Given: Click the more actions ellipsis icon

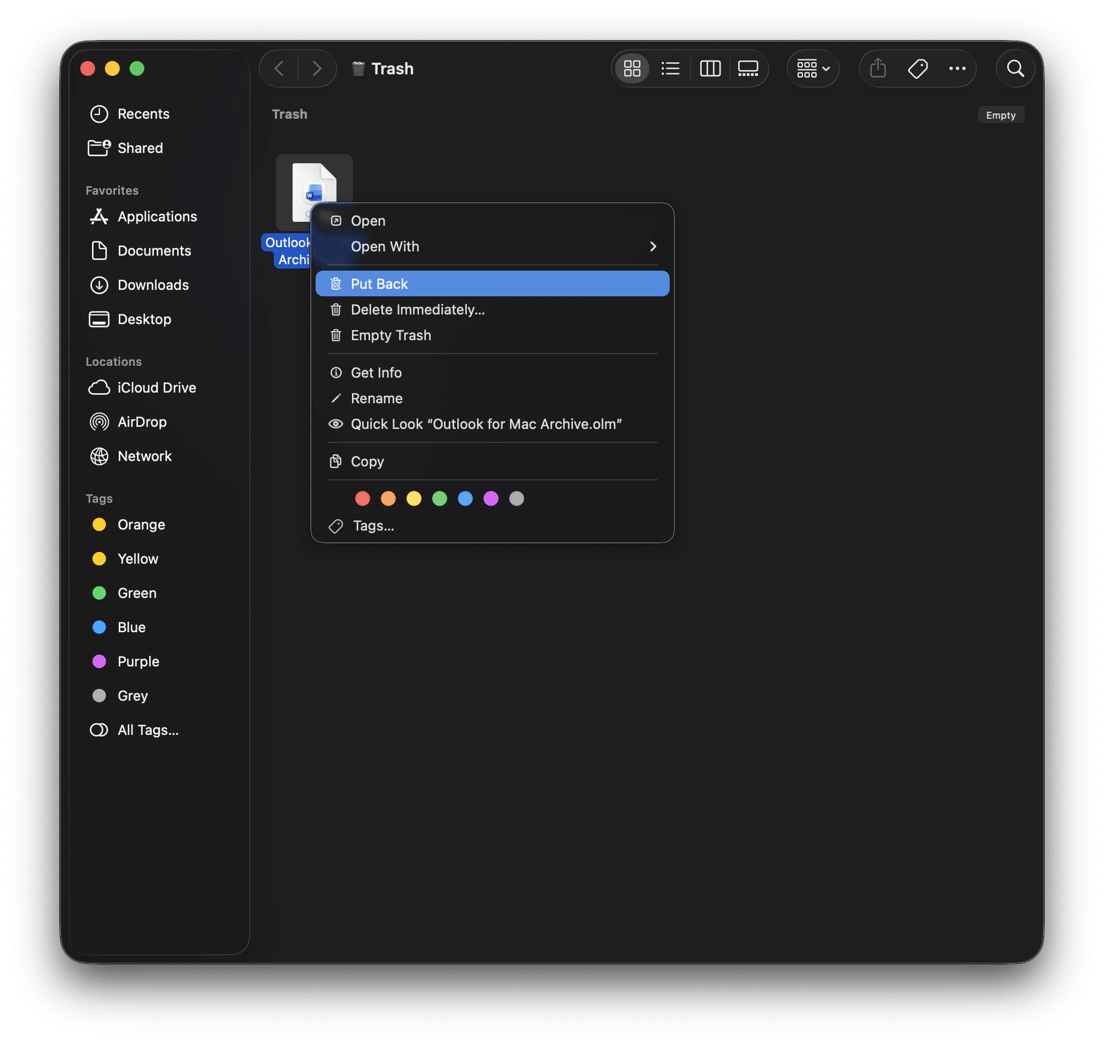Looking at the screenshot, I should click(957, 68).
